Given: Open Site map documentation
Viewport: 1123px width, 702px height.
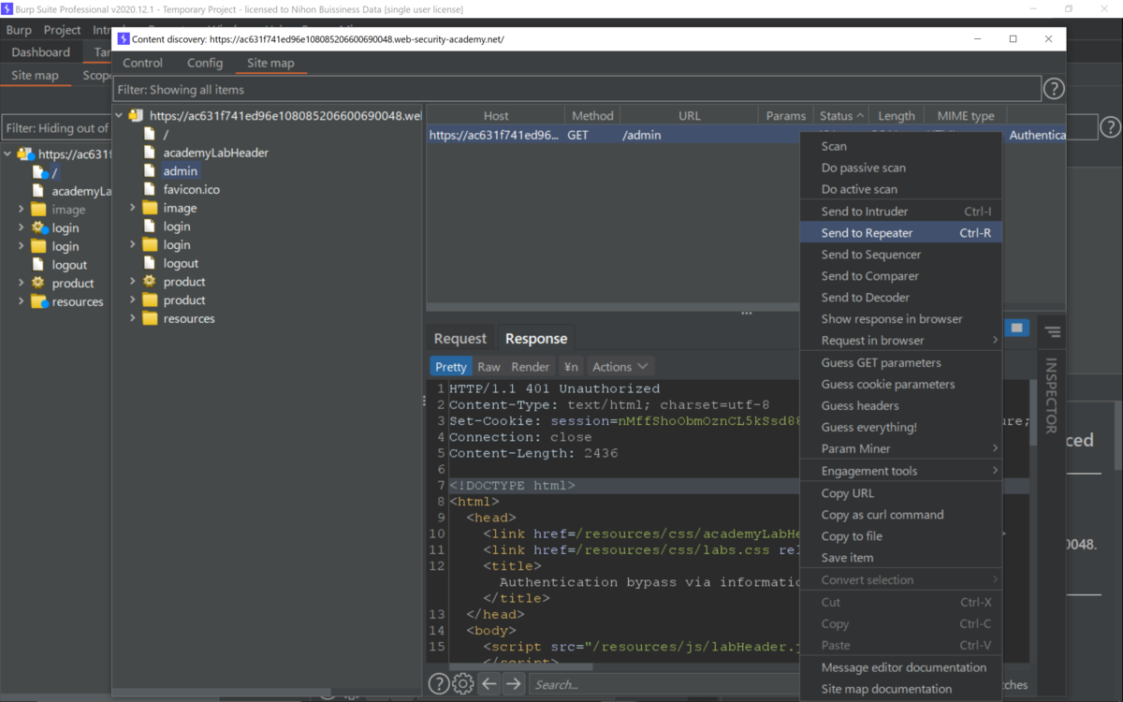Looking at the screenshot, I should pyautogui.click(x=900, y=689).
